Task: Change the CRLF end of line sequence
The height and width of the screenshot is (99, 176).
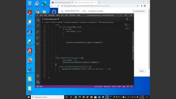Action: click(119, 87)
